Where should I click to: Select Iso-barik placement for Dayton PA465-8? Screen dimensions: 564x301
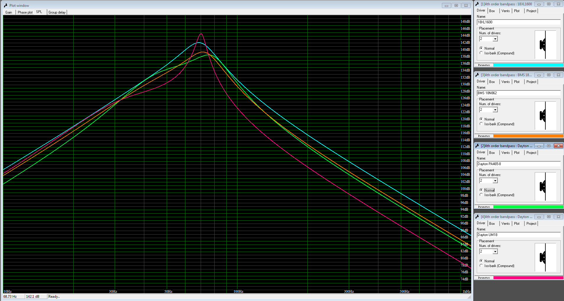[497, 195]
